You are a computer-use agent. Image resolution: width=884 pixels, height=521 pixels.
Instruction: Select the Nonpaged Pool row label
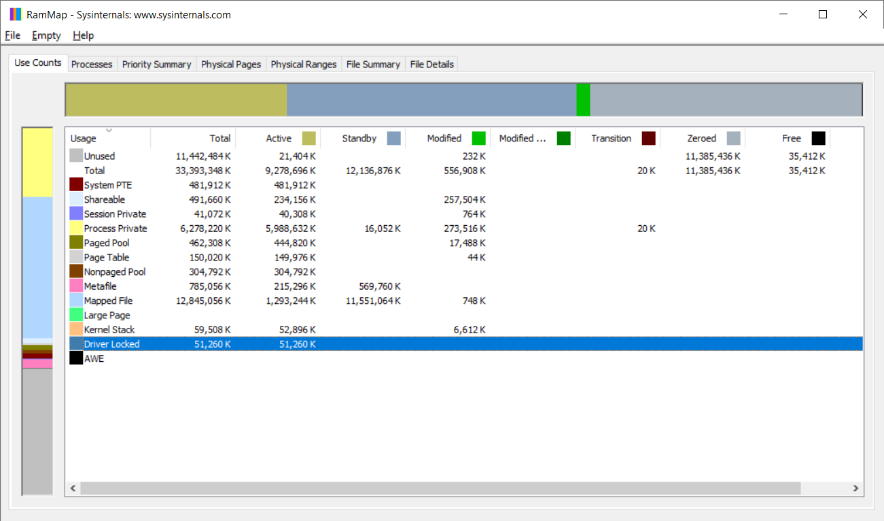coord(115,271)
